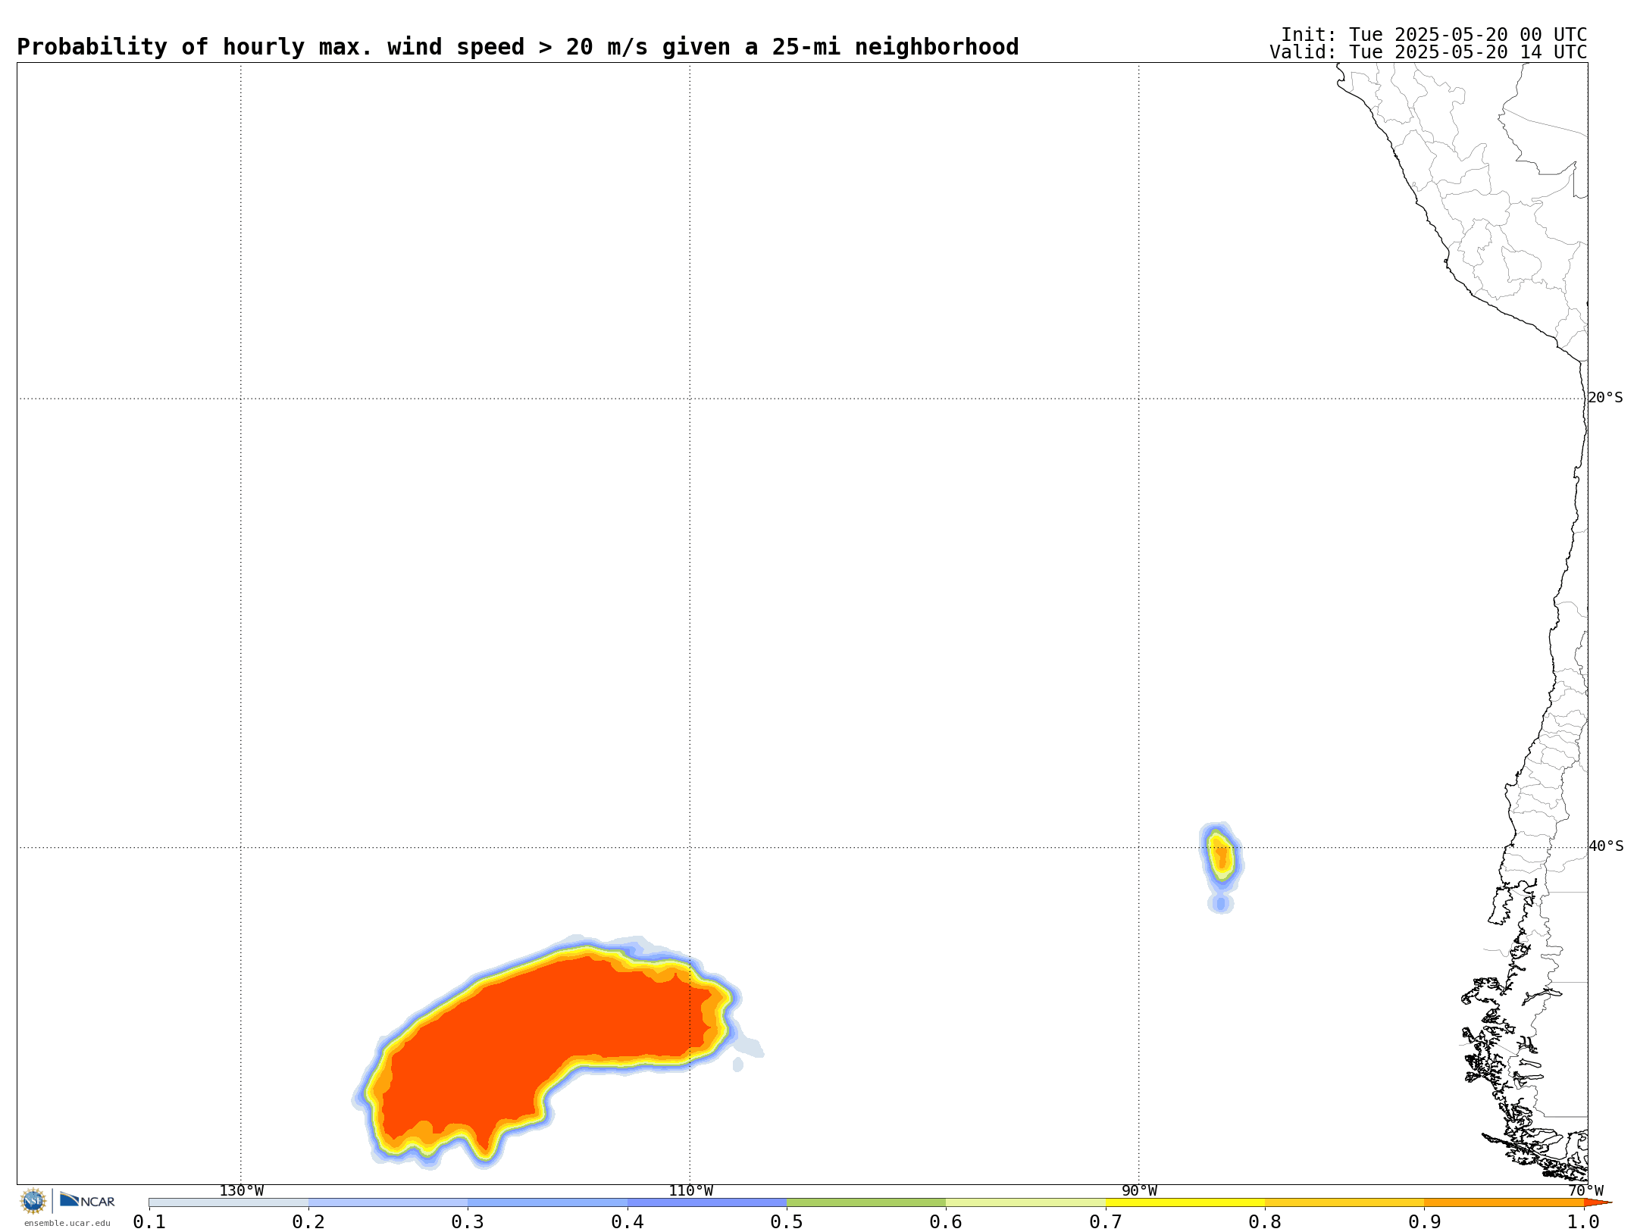
Task: Click the 0.6–0.7 pale yellow colorbar segment
Action: [1025, 1202]
